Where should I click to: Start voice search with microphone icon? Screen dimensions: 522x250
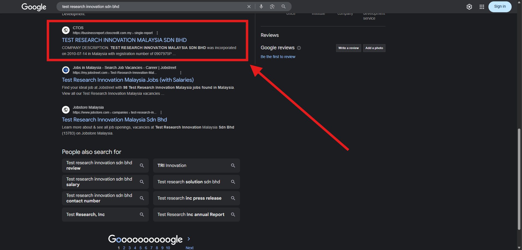coord(261,7)
